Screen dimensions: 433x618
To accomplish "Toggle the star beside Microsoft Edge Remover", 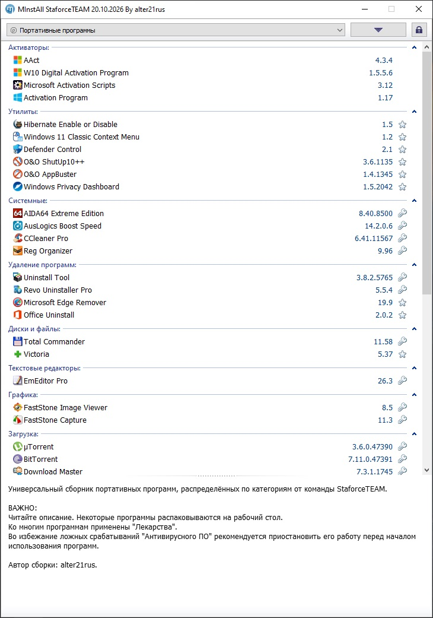I will [402, 302].
